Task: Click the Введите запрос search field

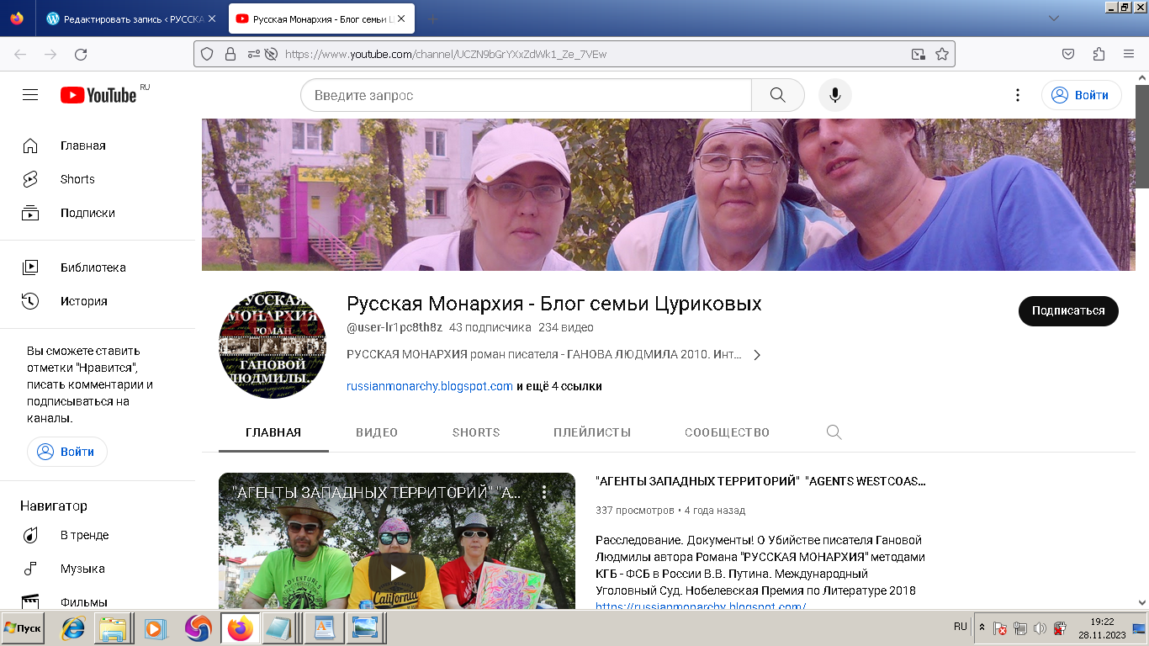Action: (x=526, y=95)
